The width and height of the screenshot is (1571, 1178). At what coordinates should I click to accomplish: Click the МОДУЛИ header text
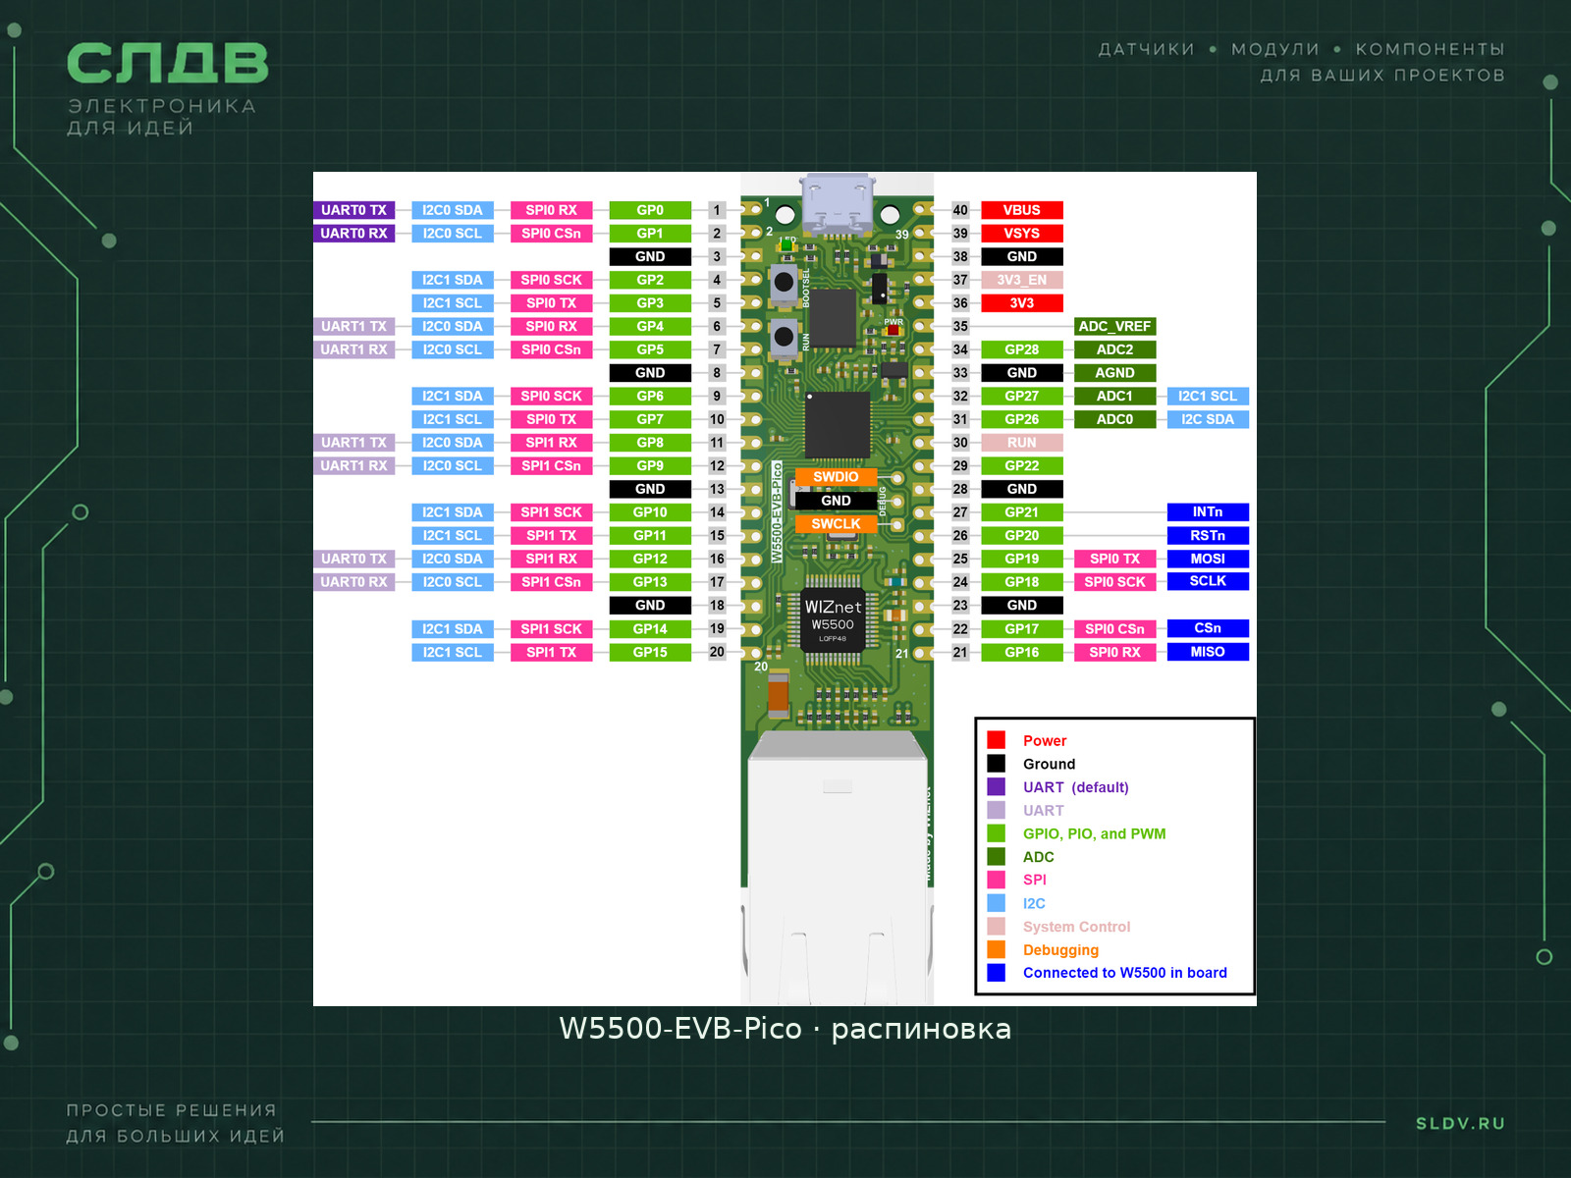coord(1275,49)
